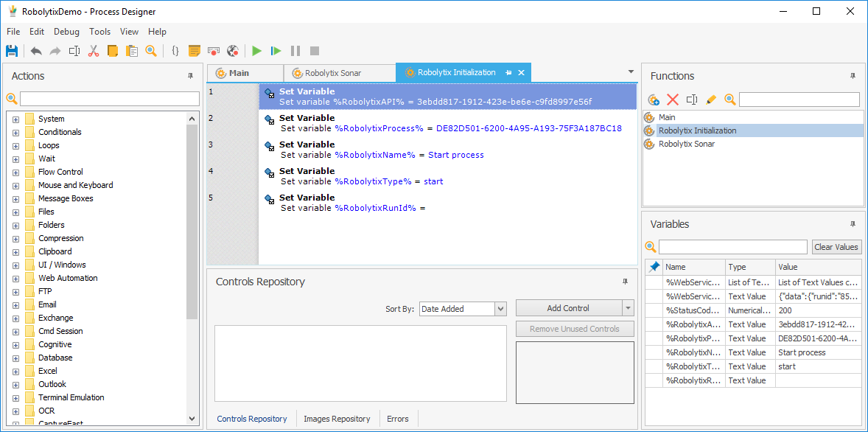Expand the Database folder

click(x=15, y=358)
